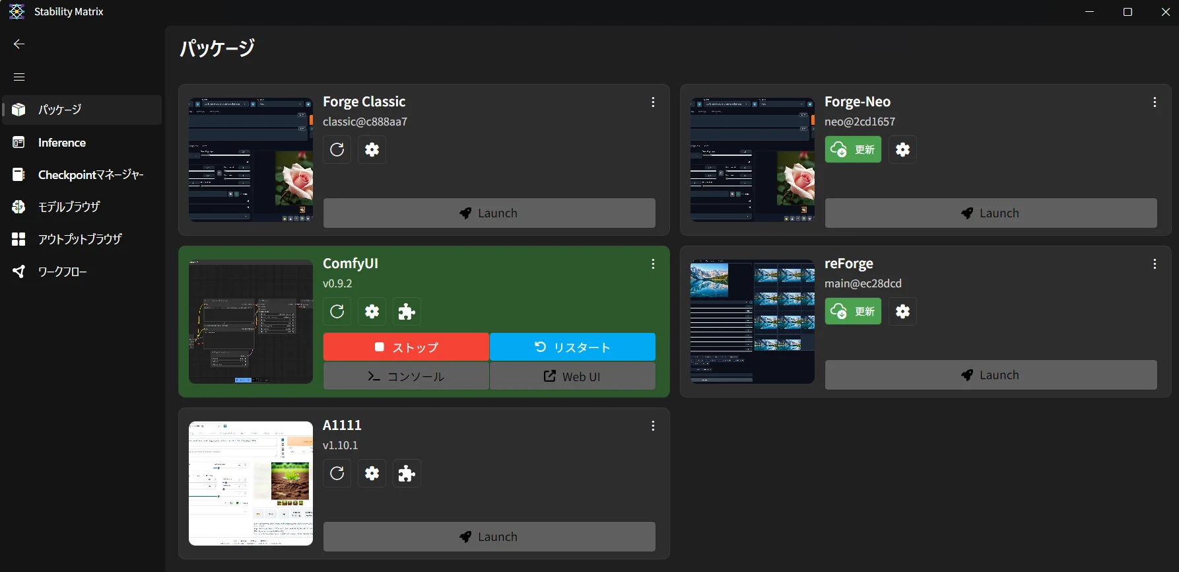Open アウトプットブラウザ in the sidebar
Viewport: 1179px width, 572px height.
click(82, 239)
